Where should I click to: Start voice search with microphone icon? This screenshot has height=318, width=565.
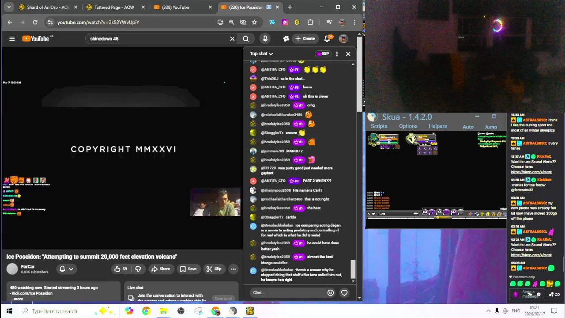265,38
